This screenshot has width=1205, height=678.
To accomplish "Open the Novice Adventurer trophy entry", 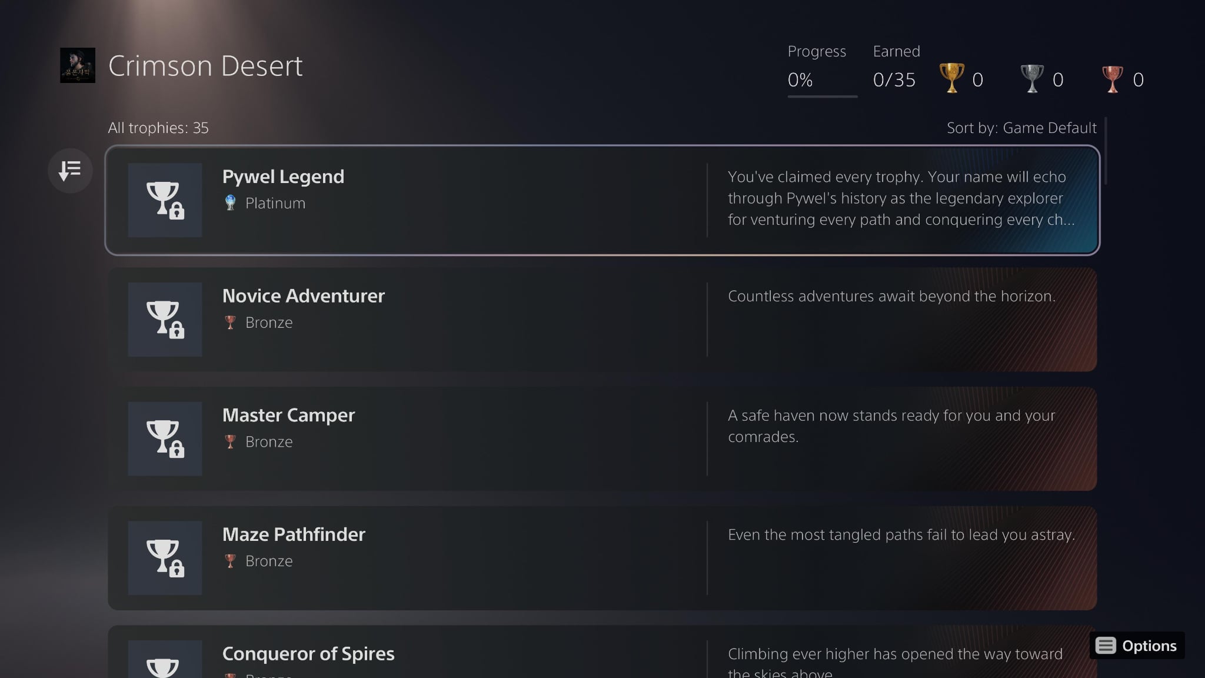I will click(x=304, y=296).
